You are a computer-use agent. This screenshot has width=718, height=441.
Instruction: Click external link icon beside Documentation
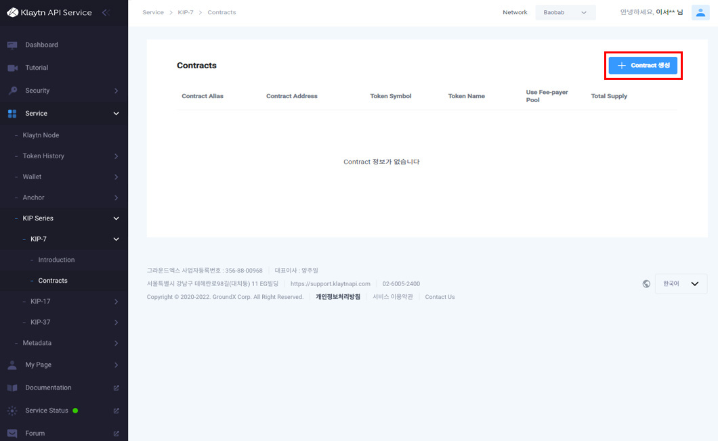point(117,388)
